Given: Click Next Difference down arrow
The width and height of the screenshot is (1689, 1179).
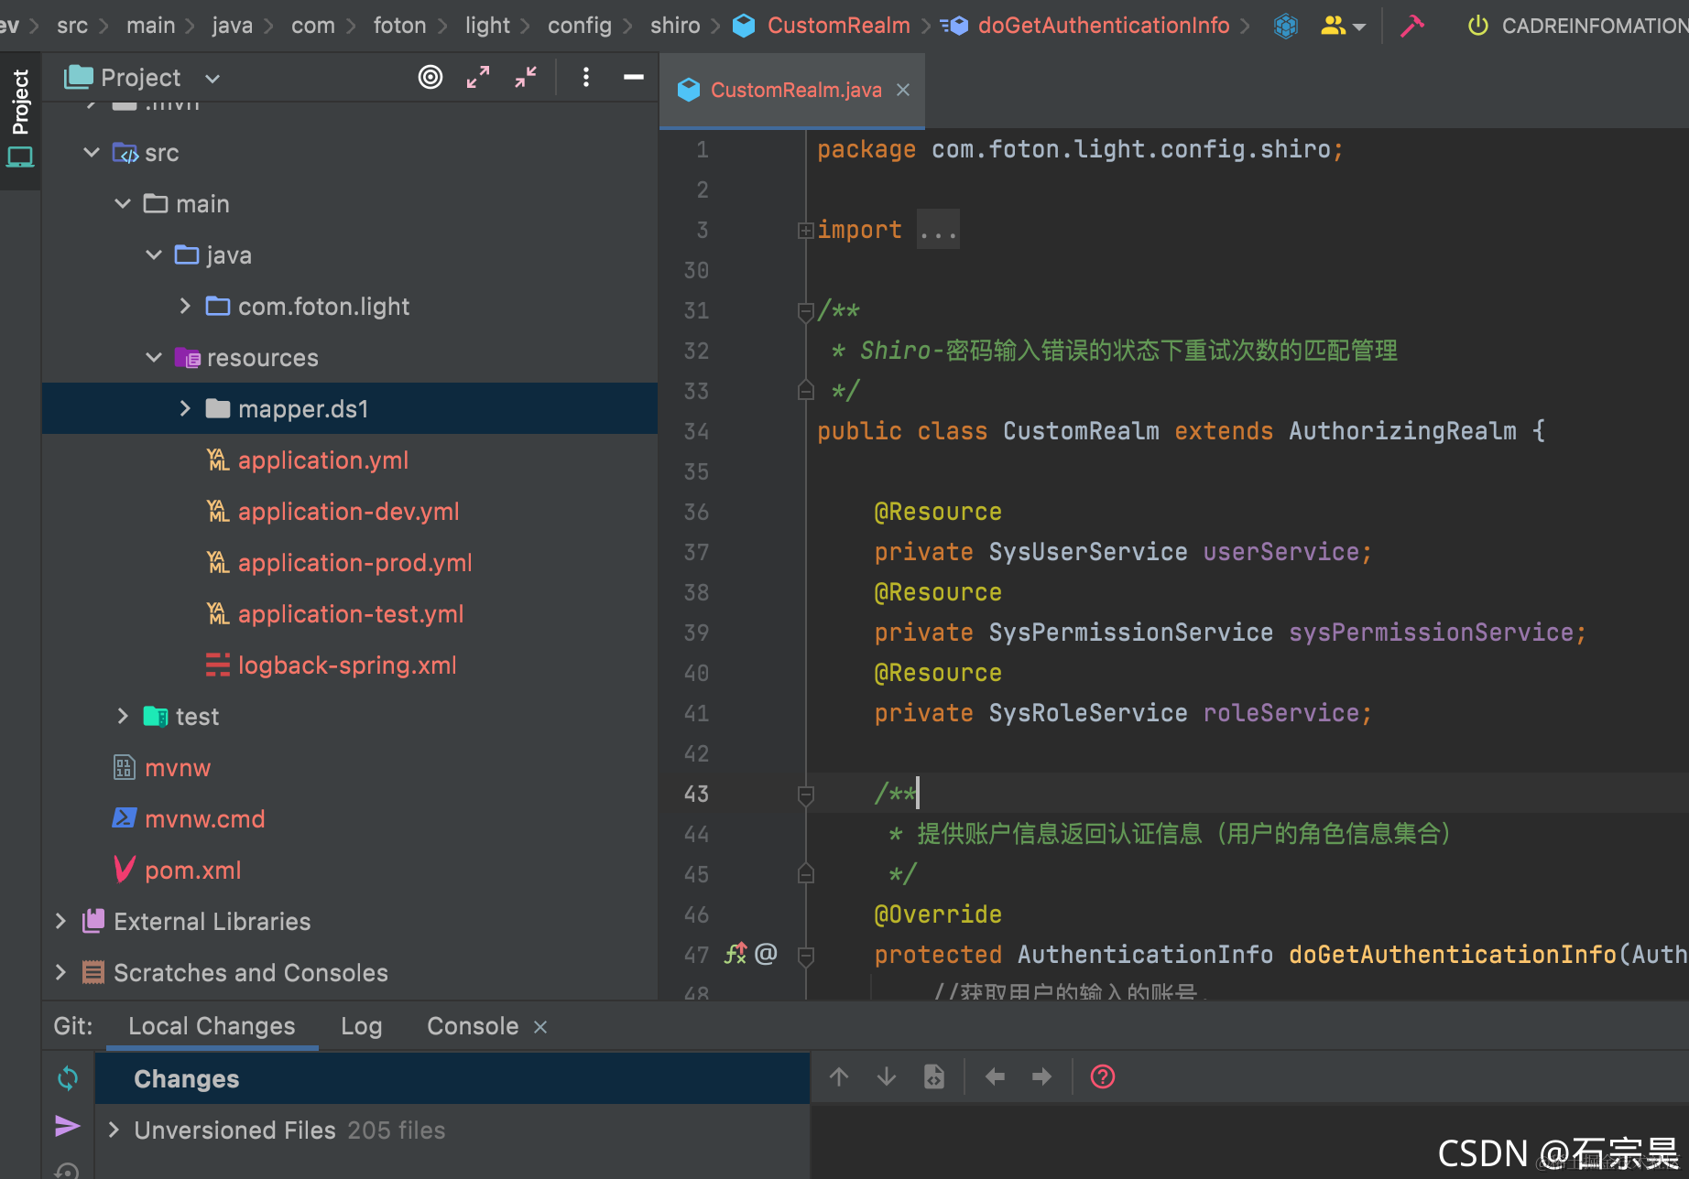Looking at the screenshot, I should pyautogui.click(x=887, y=1077).
